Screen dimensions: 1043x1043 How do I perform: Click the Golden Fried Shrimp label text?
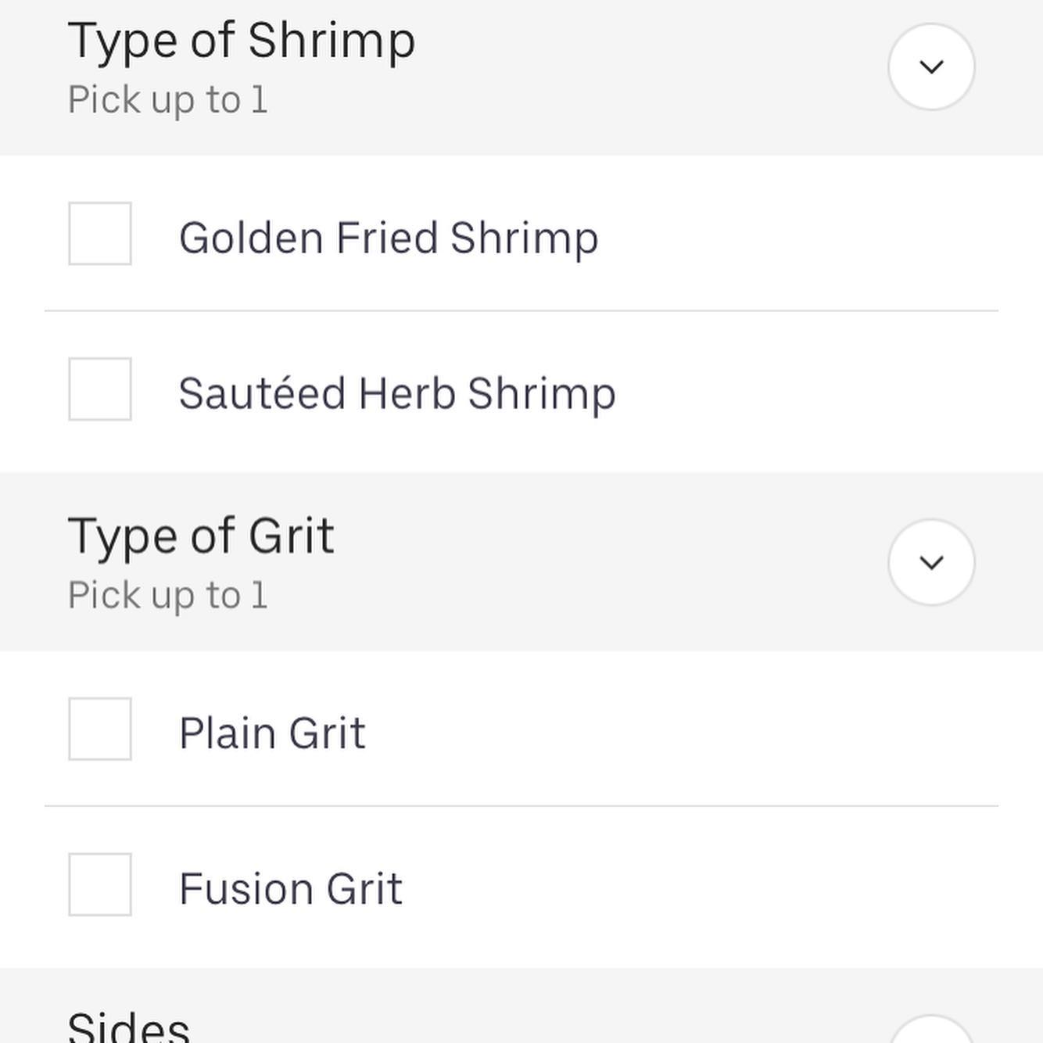click(x=389, y=238)
